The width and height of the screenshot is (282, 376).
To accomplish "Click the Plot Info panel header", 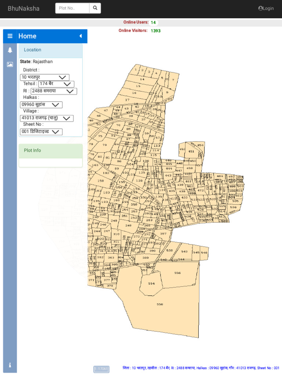I will [x=51, y=151].
